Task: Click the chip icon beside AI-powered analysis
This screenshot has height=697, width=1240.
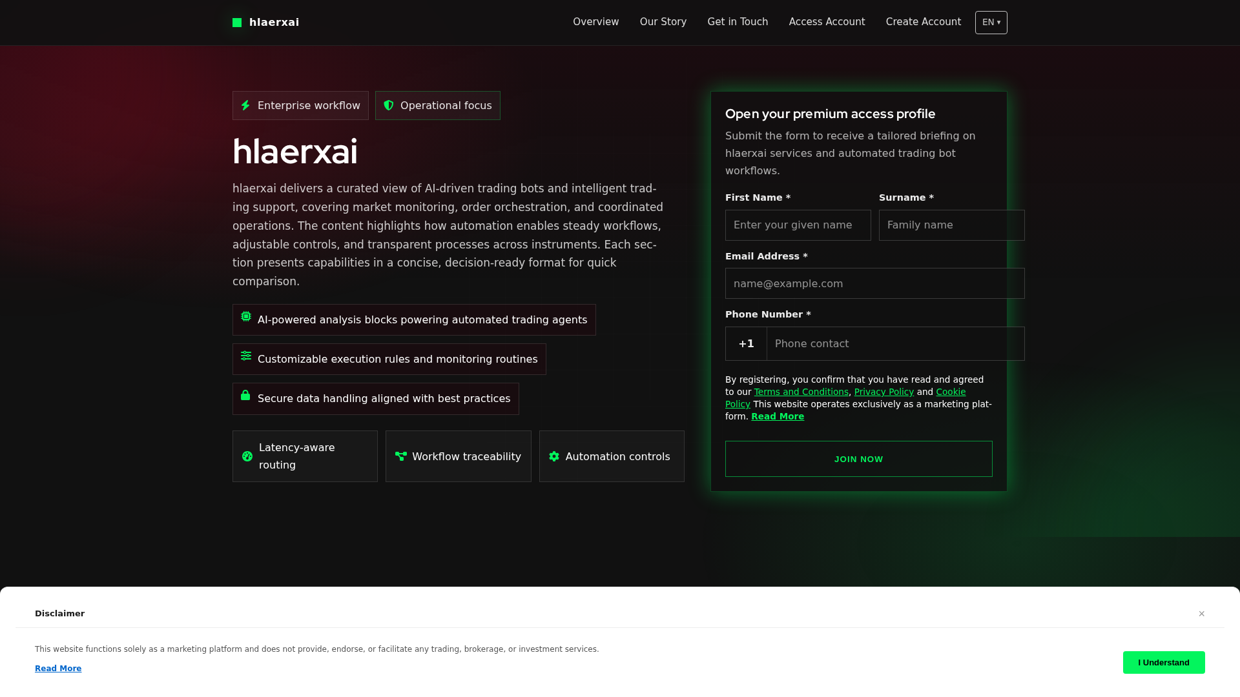Action: click(x=246, y=316)
